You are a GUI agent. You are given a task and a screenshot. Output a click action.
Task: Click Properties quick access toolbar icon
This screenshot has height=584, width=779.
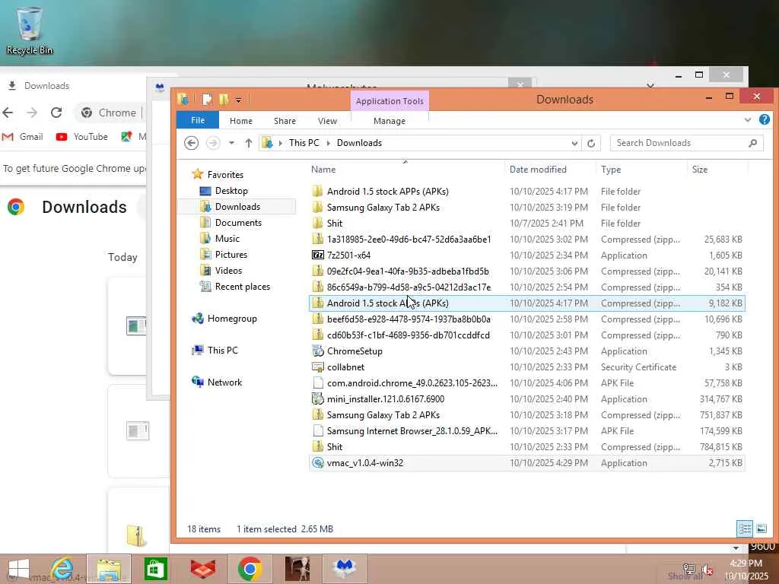[207, 100]
